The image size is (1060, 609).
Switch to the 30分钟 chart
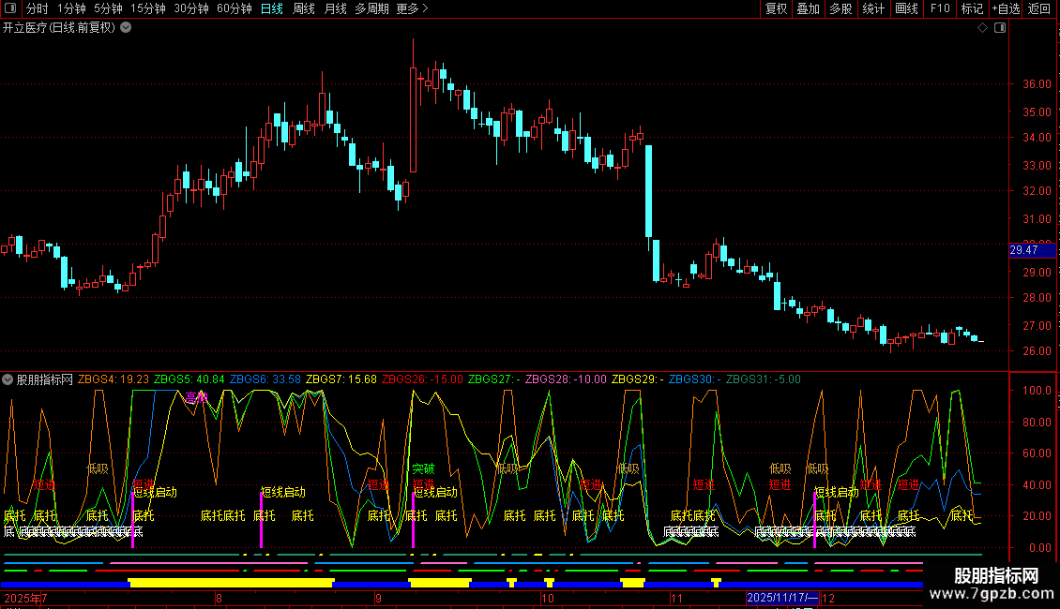191,8
